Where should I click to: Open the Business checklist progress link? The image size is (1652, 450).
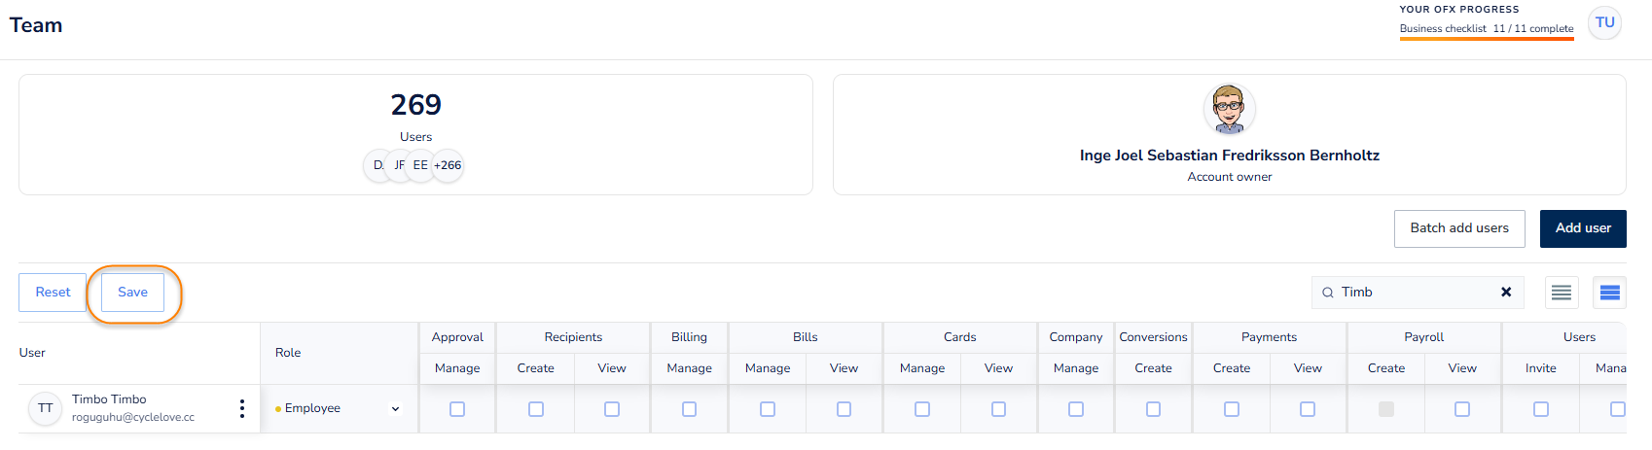(1486, 28)
